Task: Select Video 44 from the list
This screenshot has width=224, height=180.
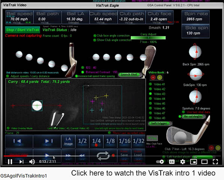Action: (x=157, y=99)
